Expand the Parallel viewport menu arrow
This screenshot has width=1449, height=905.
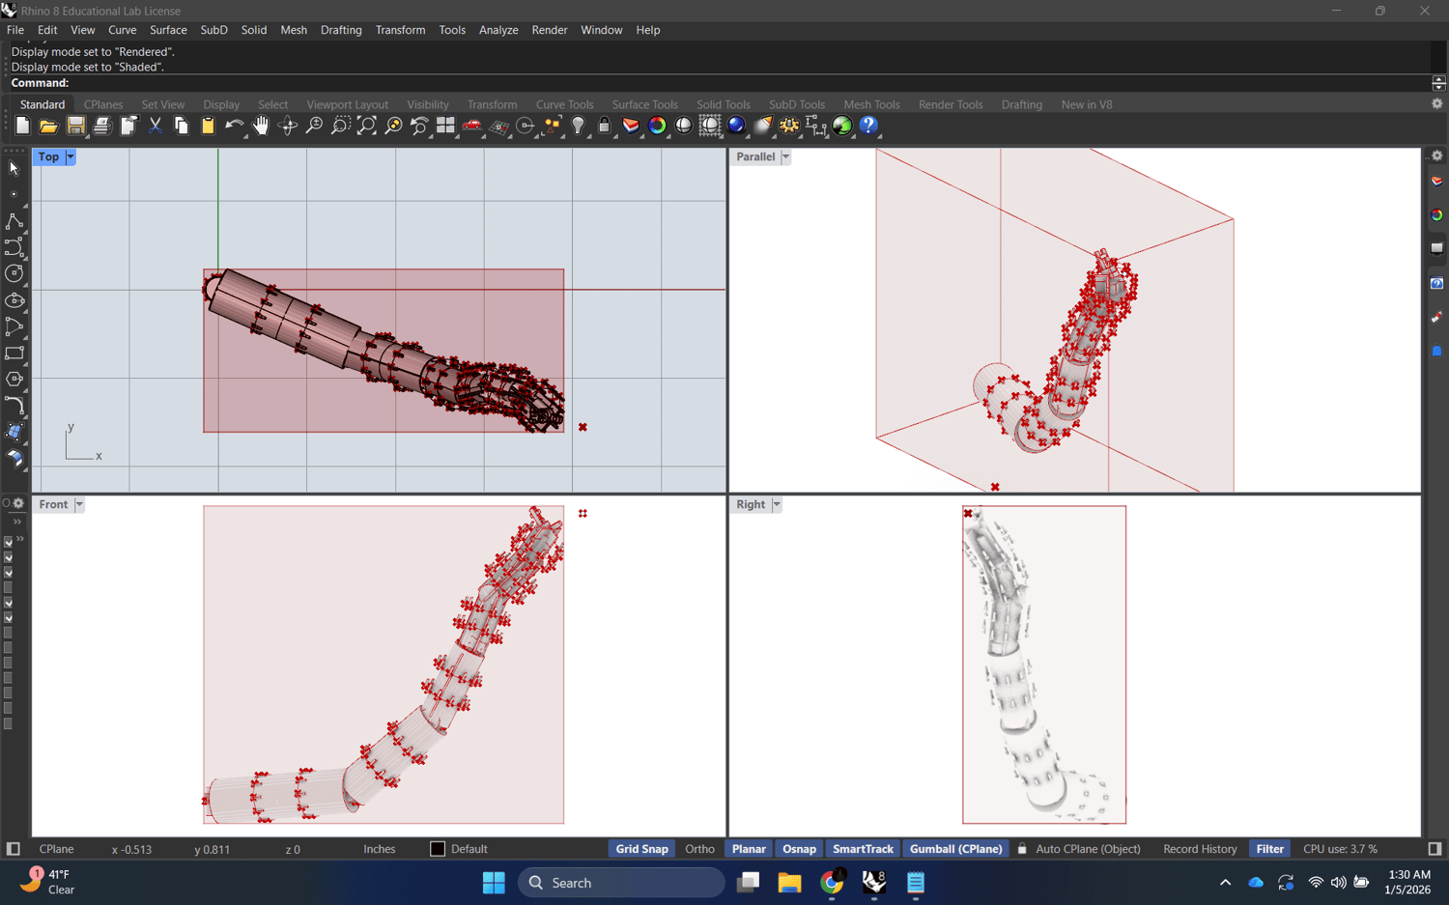785,156
